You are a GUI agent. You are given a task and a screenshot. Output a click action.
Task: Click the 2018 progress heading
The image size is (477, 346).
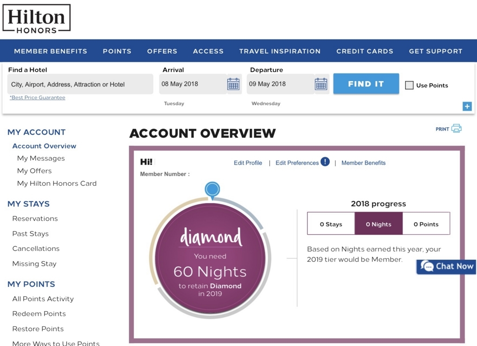(x=378, y=204)
